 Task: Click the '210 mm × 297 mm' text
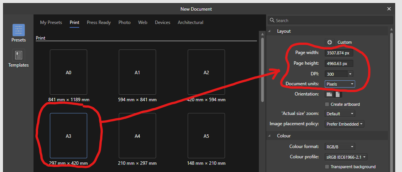point(137,163)
